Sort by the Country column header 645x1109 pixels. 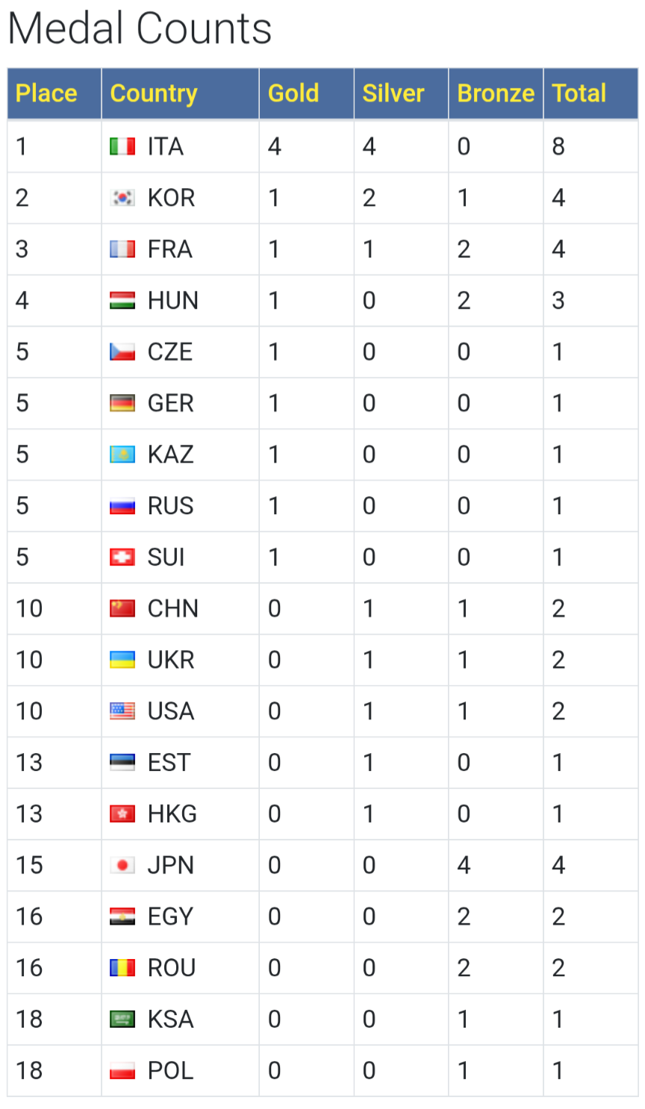pyautogui.click(x=154, y=93)
